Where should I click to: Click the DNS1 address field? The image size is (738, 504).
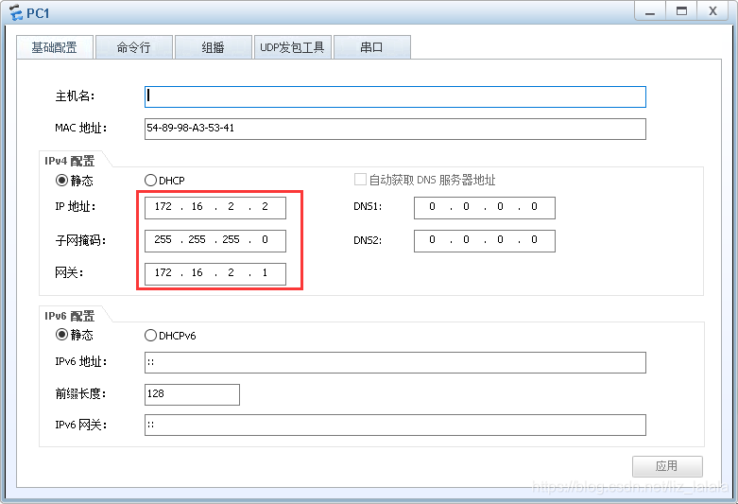tap(485, 208)
